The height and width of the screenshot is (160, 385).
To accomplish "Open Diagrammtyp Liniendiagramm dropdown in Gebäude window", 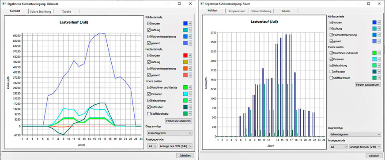I will coord(170,133).
